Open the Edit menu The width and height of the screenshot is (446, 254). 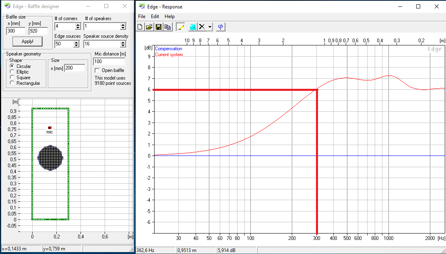point(155,16)
